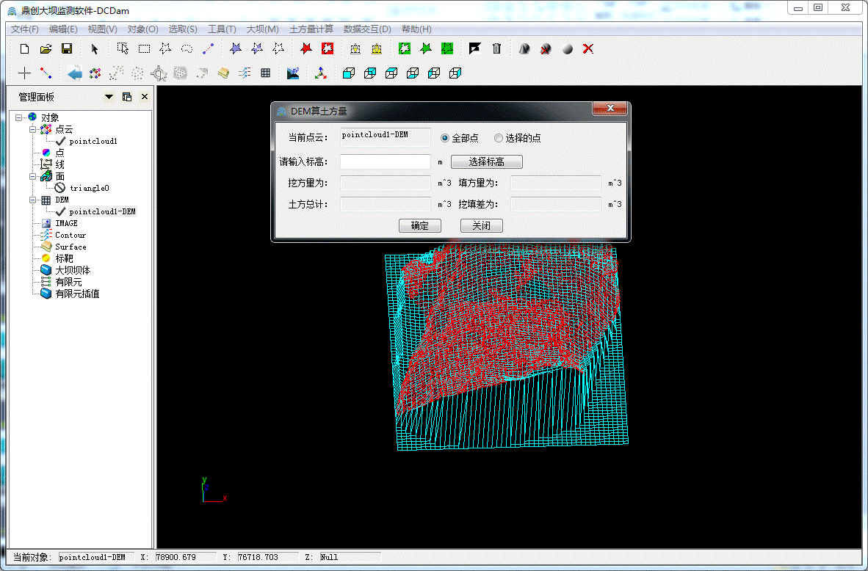Click the trash can delete icon
Image resolution: width=868 pixels, height=571 pixels.
point(496,48)
